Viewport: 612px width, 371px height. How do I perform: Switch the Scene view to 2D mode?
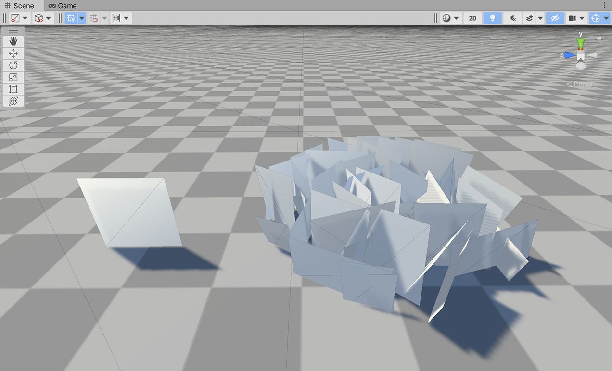(x=472, y=18)
